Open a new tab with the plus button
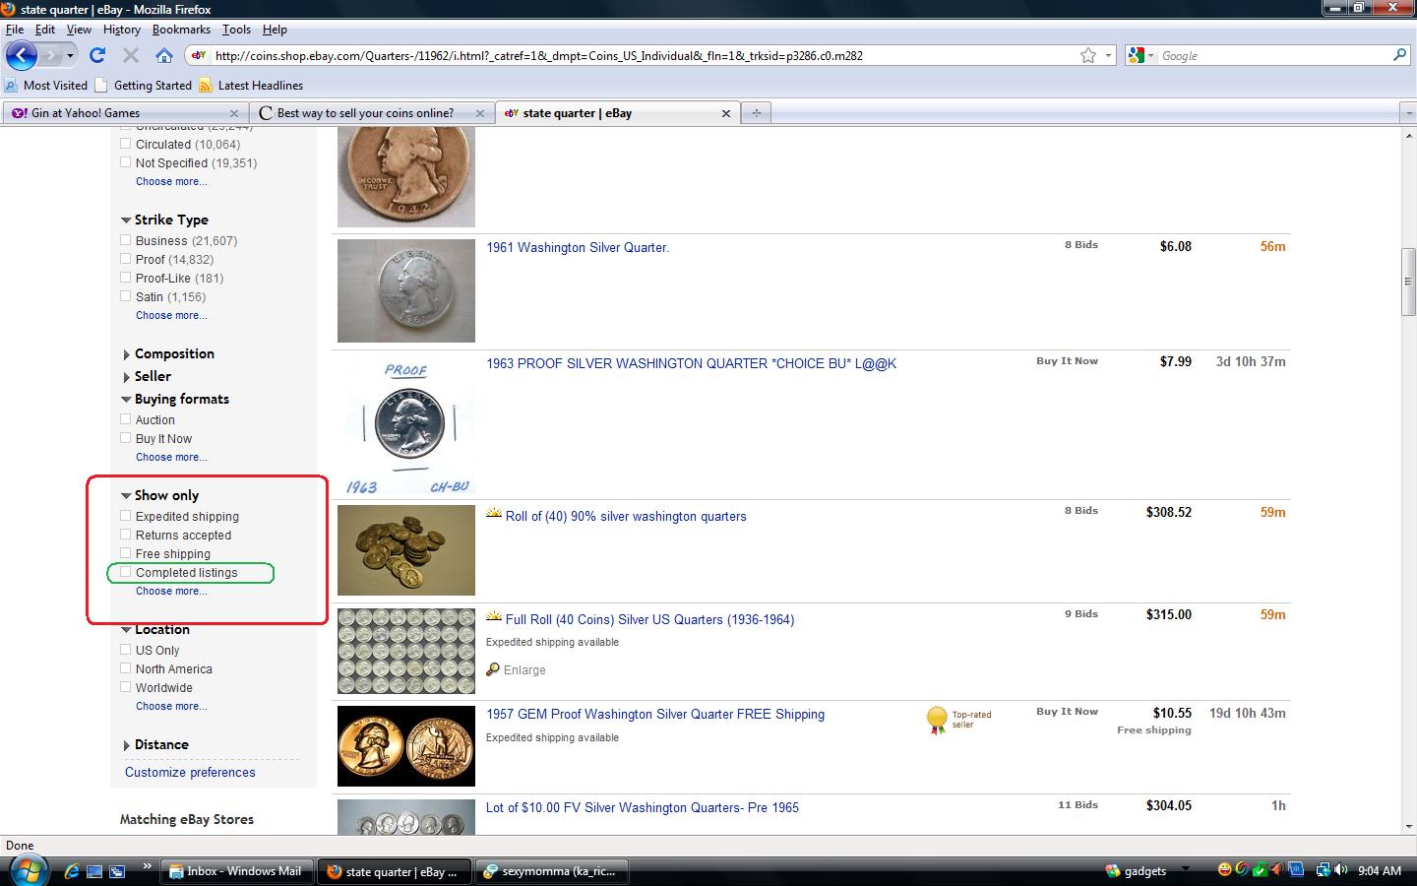Viewport: 1417px width, 886px height. pos(756,113)
